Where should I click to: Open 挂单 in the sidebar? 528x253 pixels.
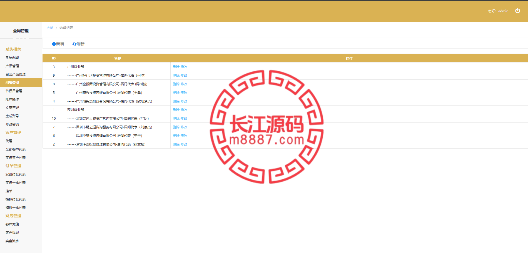tap(9, 191)
